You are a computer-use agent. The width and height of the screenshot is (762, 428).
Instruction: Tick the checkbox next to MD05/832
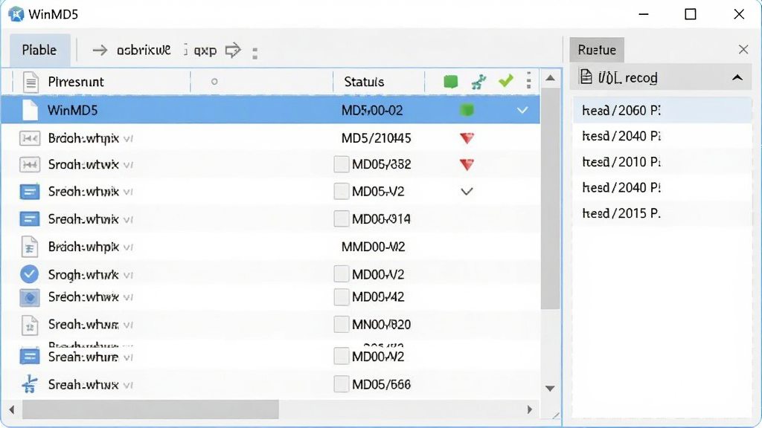click(341, 164)
